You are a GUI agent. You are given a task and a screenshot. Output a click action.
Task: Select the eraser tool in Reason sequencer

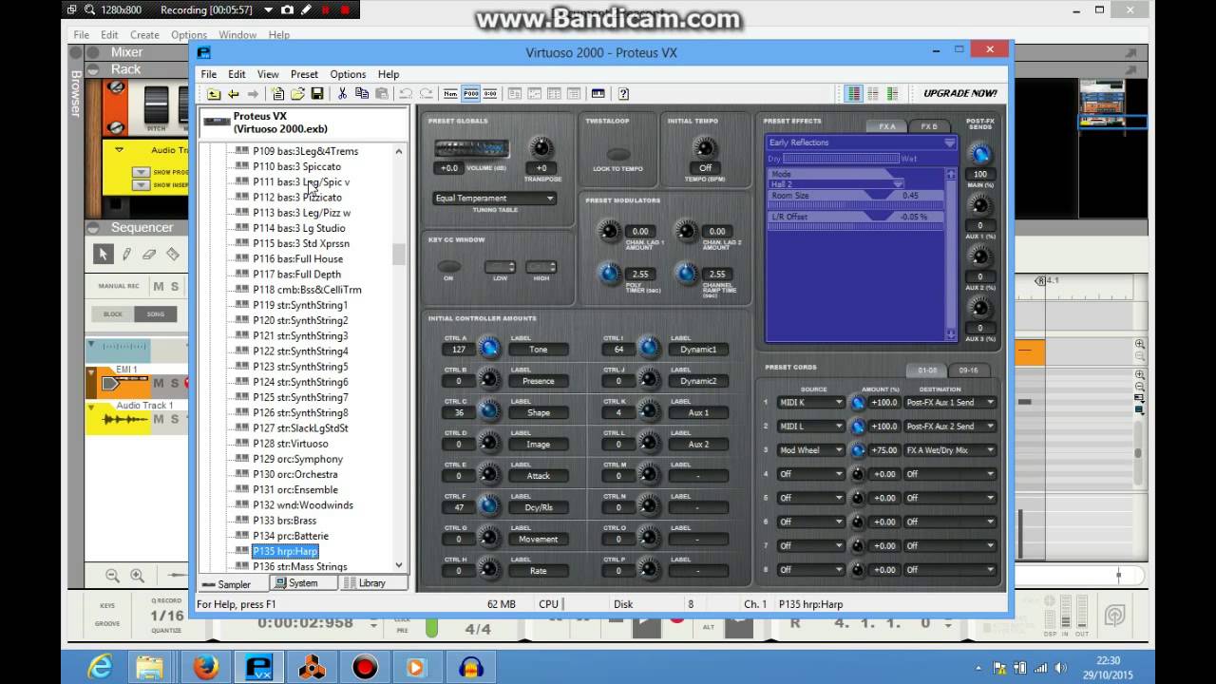(149, 254)
